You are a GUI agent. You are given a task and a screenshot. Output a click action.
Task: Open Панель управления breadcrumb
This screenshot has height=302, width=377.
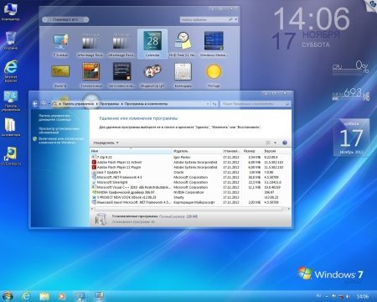tap(78, 104)
